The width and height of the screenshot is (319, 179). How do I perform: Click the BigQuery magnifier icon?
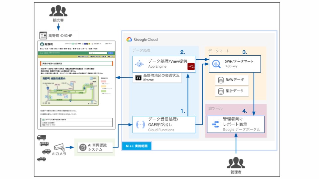point(216,64)
